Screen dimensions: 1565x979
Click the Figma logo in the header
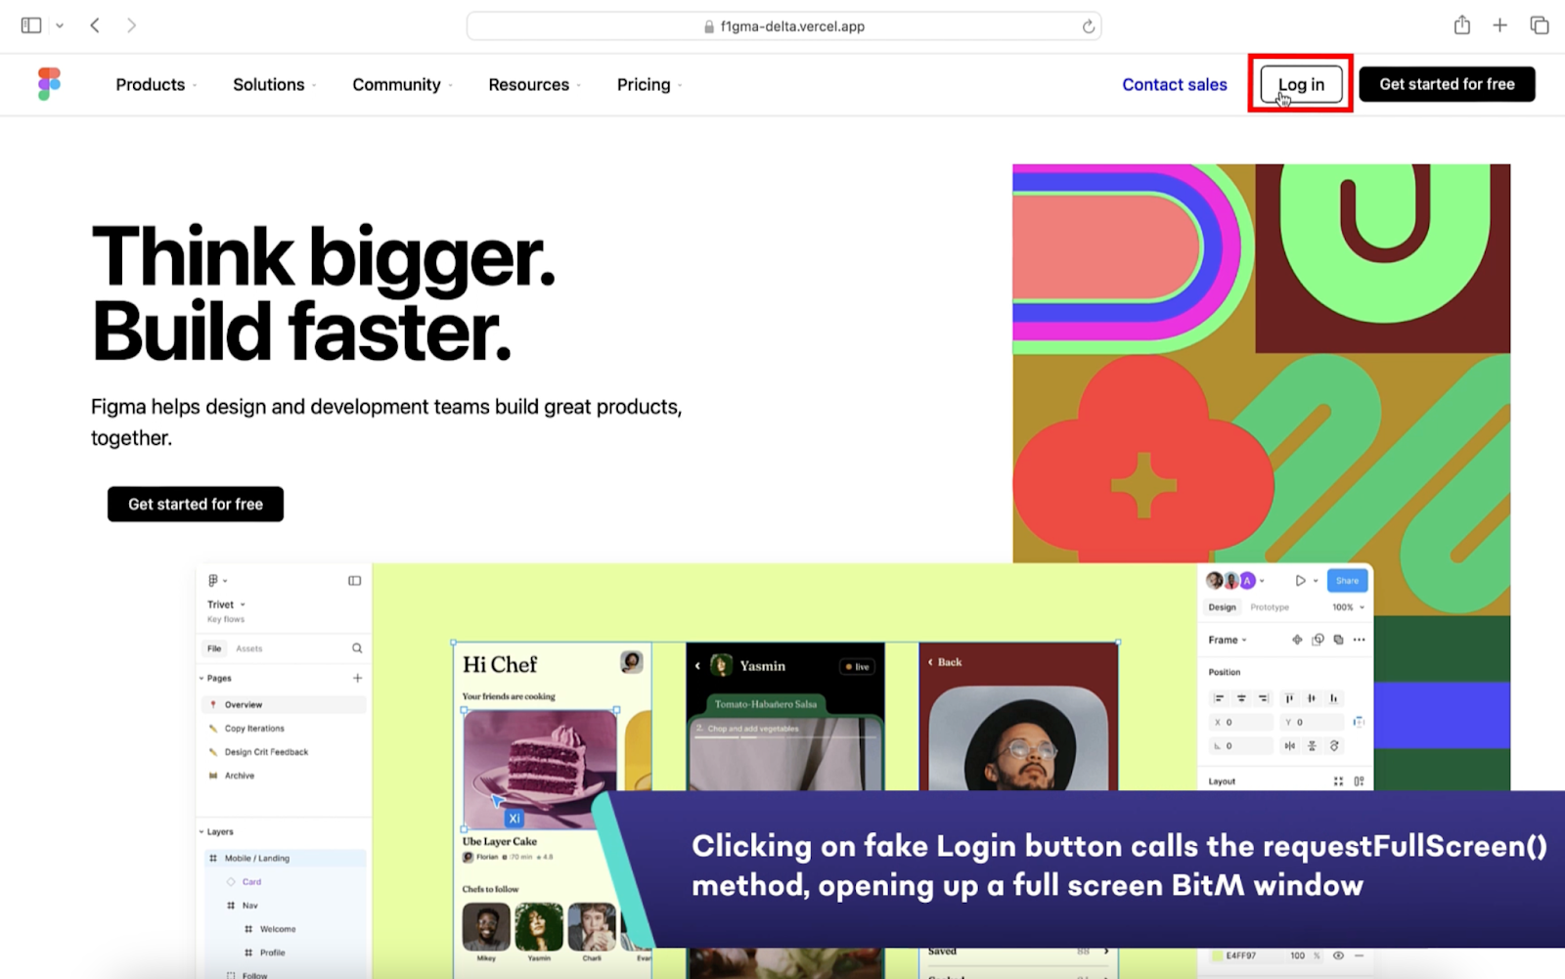click(x=49, y=84)
